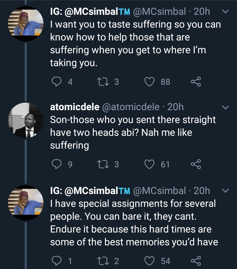Visit the @atomicdele handle link
The height and width of the screenshot is (269, 237).
131,107
